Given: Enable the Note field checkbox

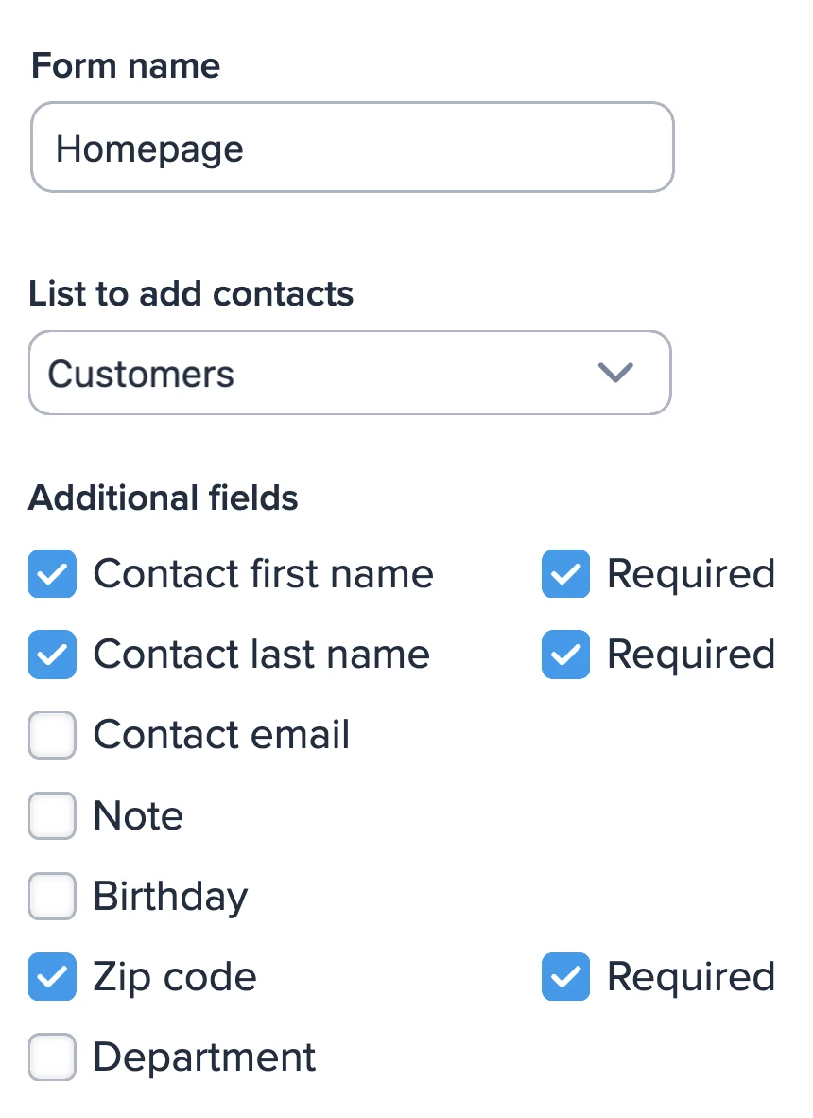Looking at the screenshot, I should coord(52,815).
